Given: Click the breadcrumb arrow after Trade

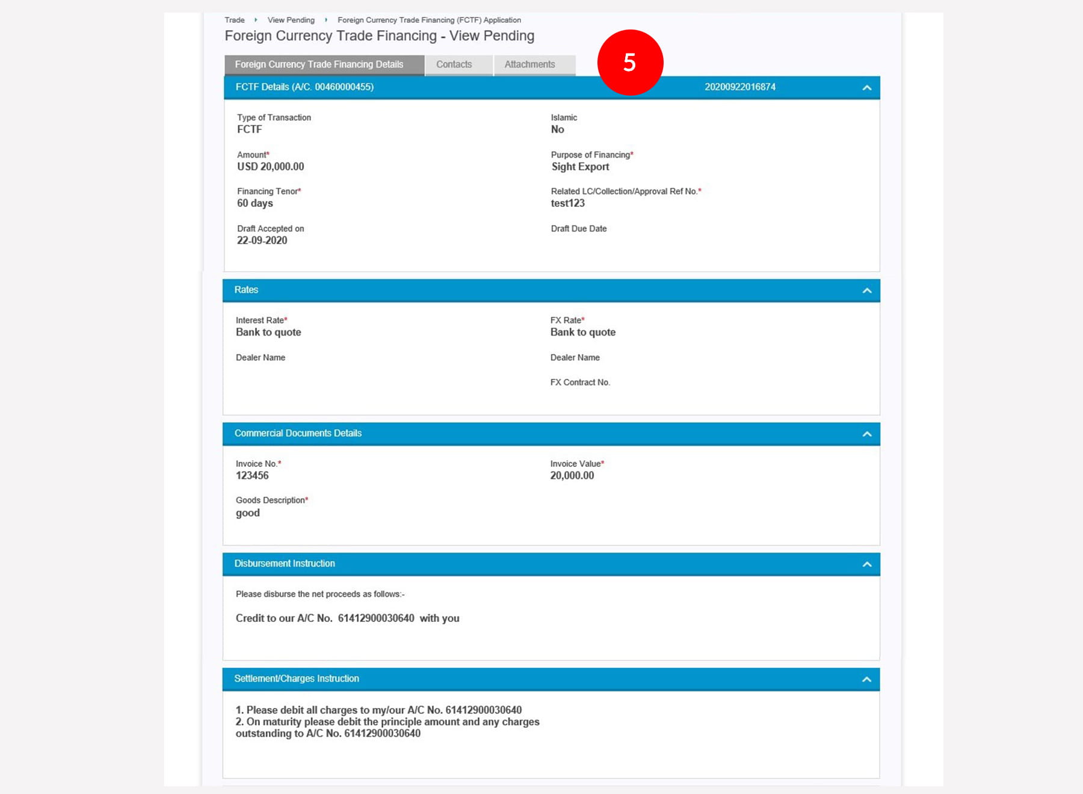Looking at the screenshot, I should point(256,20).
